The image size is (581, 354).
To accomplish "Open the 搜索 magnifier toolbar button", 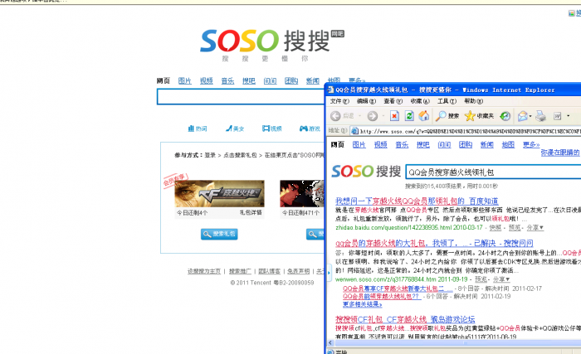I will 447,116.
